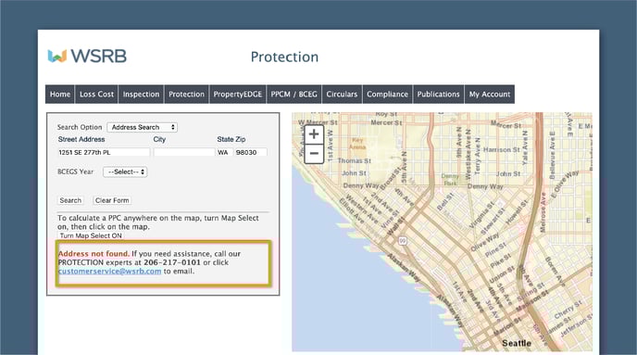Viewport: 637px width, 355px height.
Task: Click the Denny Park label on map
Action: pos(450,180)
